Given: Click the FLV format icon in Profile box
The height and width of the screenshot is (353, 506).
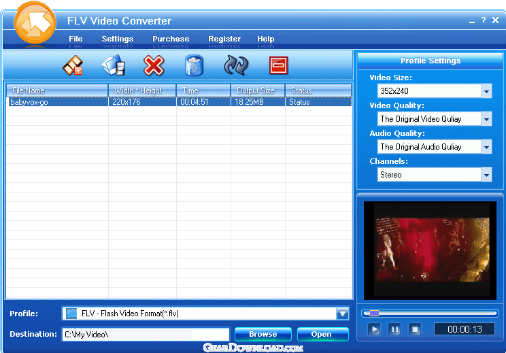Looking at the screenshot, I should [x=71, y=314].
